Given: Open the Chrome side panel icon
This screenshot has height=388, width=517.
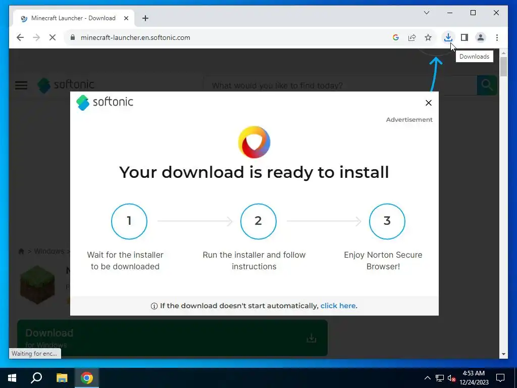Looking at the screenshot, I should [464, 37].
